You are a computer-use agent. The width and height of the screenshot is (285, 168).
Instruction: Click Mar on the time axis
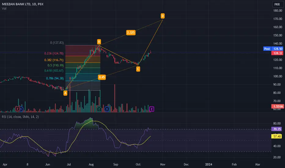click(x=257, y=165)
